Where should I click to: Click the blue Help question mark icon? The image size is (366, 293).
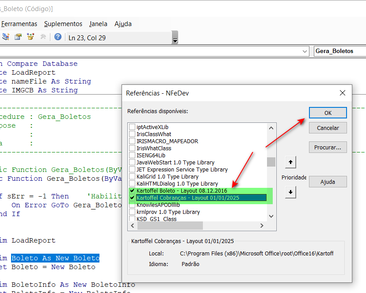pos(58,37)
